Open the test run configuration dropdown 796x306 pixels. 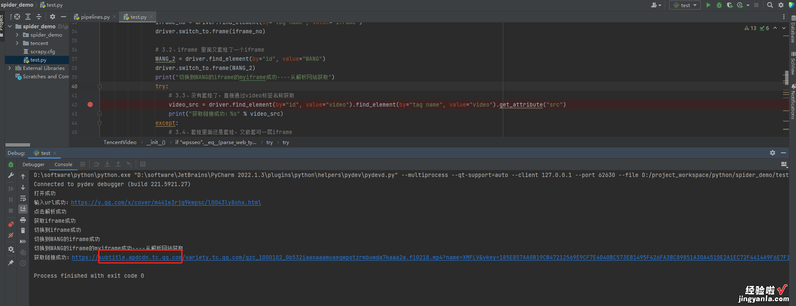[685, 5]
